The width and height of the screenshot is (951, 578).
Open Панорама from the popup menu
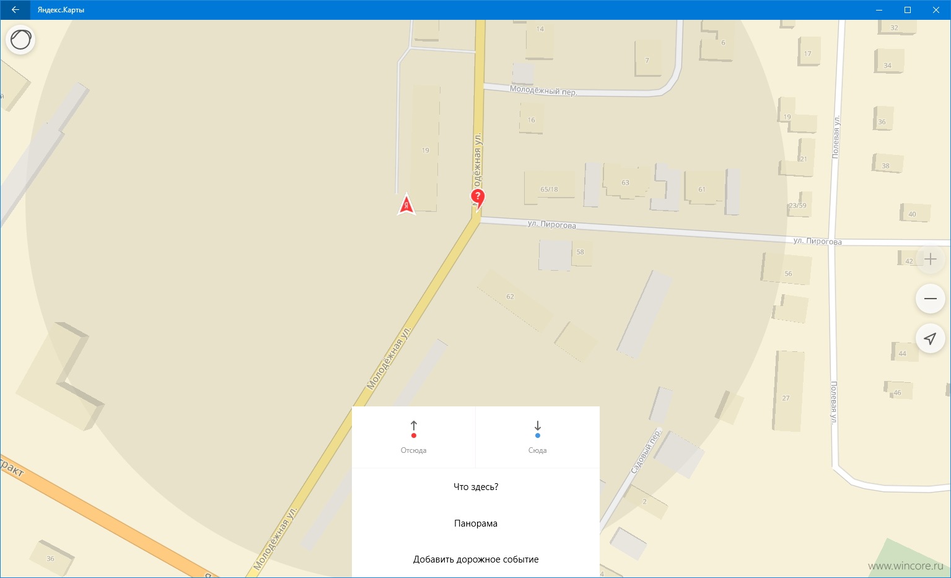(x=476, y=523)
